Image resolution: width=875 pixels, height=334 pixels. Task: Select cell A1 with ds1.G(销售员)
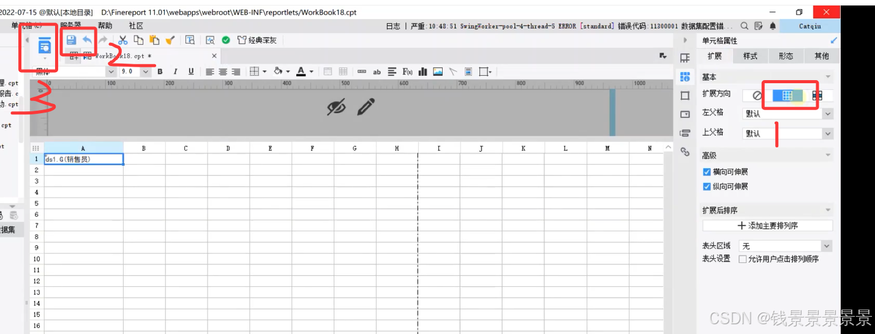[x=83, y=159]
